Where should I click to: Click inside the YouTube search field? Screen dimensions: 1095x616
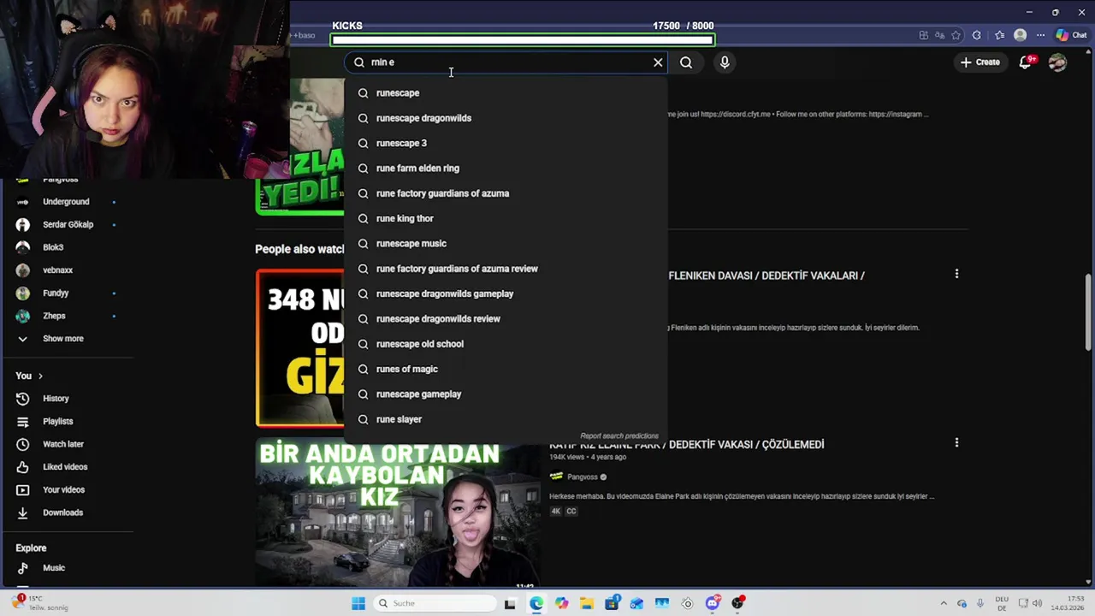505,62
